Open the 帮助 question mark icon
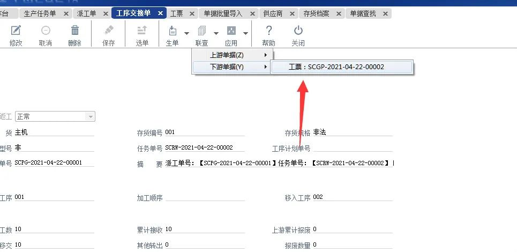Viewport: 517px width, 252px height. [269, 31]
